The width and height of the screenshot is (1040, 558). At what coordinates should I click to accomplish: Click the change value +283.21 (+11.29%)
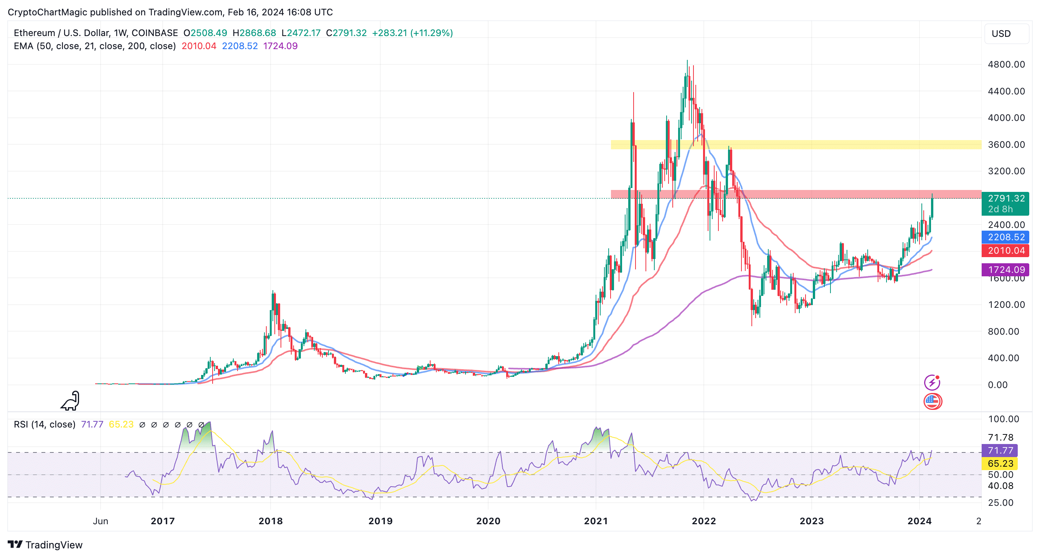(412, 33)
